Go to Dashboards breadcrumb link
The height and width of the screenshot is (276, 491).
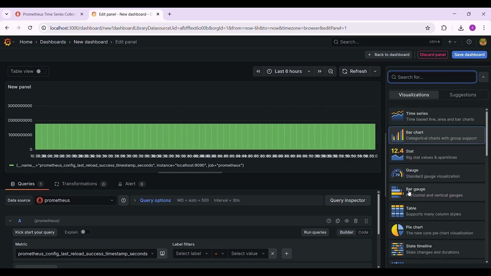tap(53, 42)
